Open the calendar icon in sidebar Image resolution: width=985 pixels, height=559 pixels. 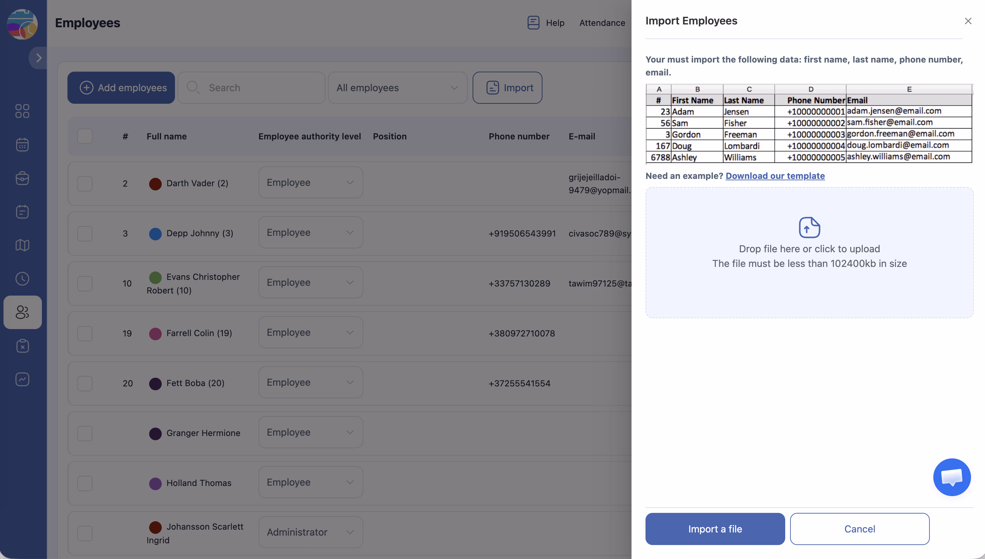22,145
